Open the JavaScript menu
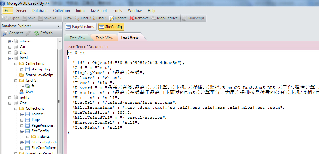Image resolution: width=319 pixels, height=154 pixels. 99,11
